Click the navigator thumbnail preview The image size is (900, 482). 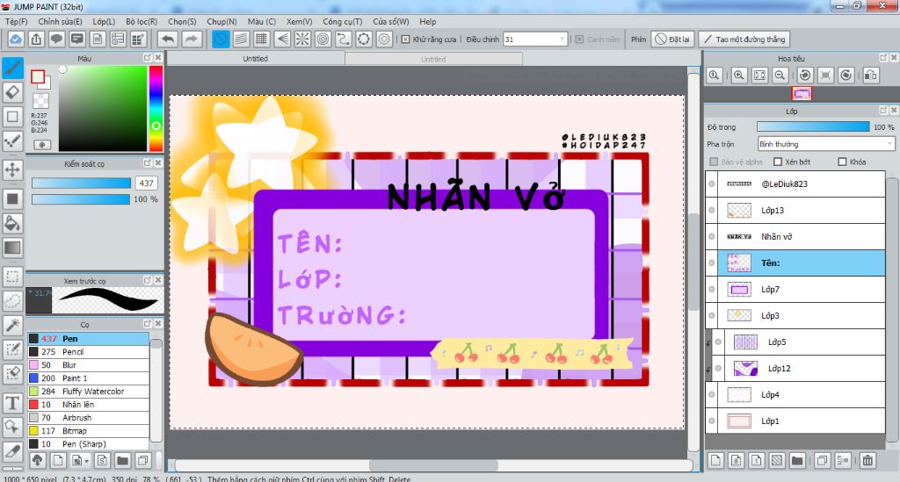coord(802,93)
